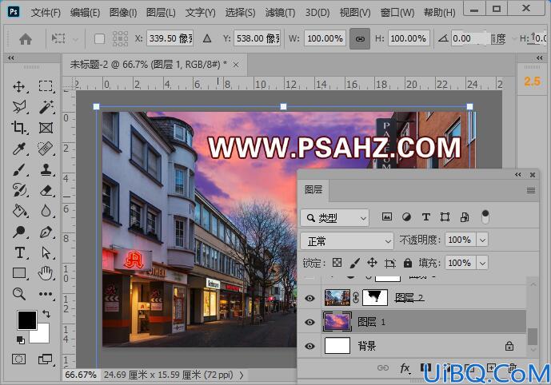Select the Polygonal Lasso tool
Screen dimensions: 551x385
(x=19, y=107)
